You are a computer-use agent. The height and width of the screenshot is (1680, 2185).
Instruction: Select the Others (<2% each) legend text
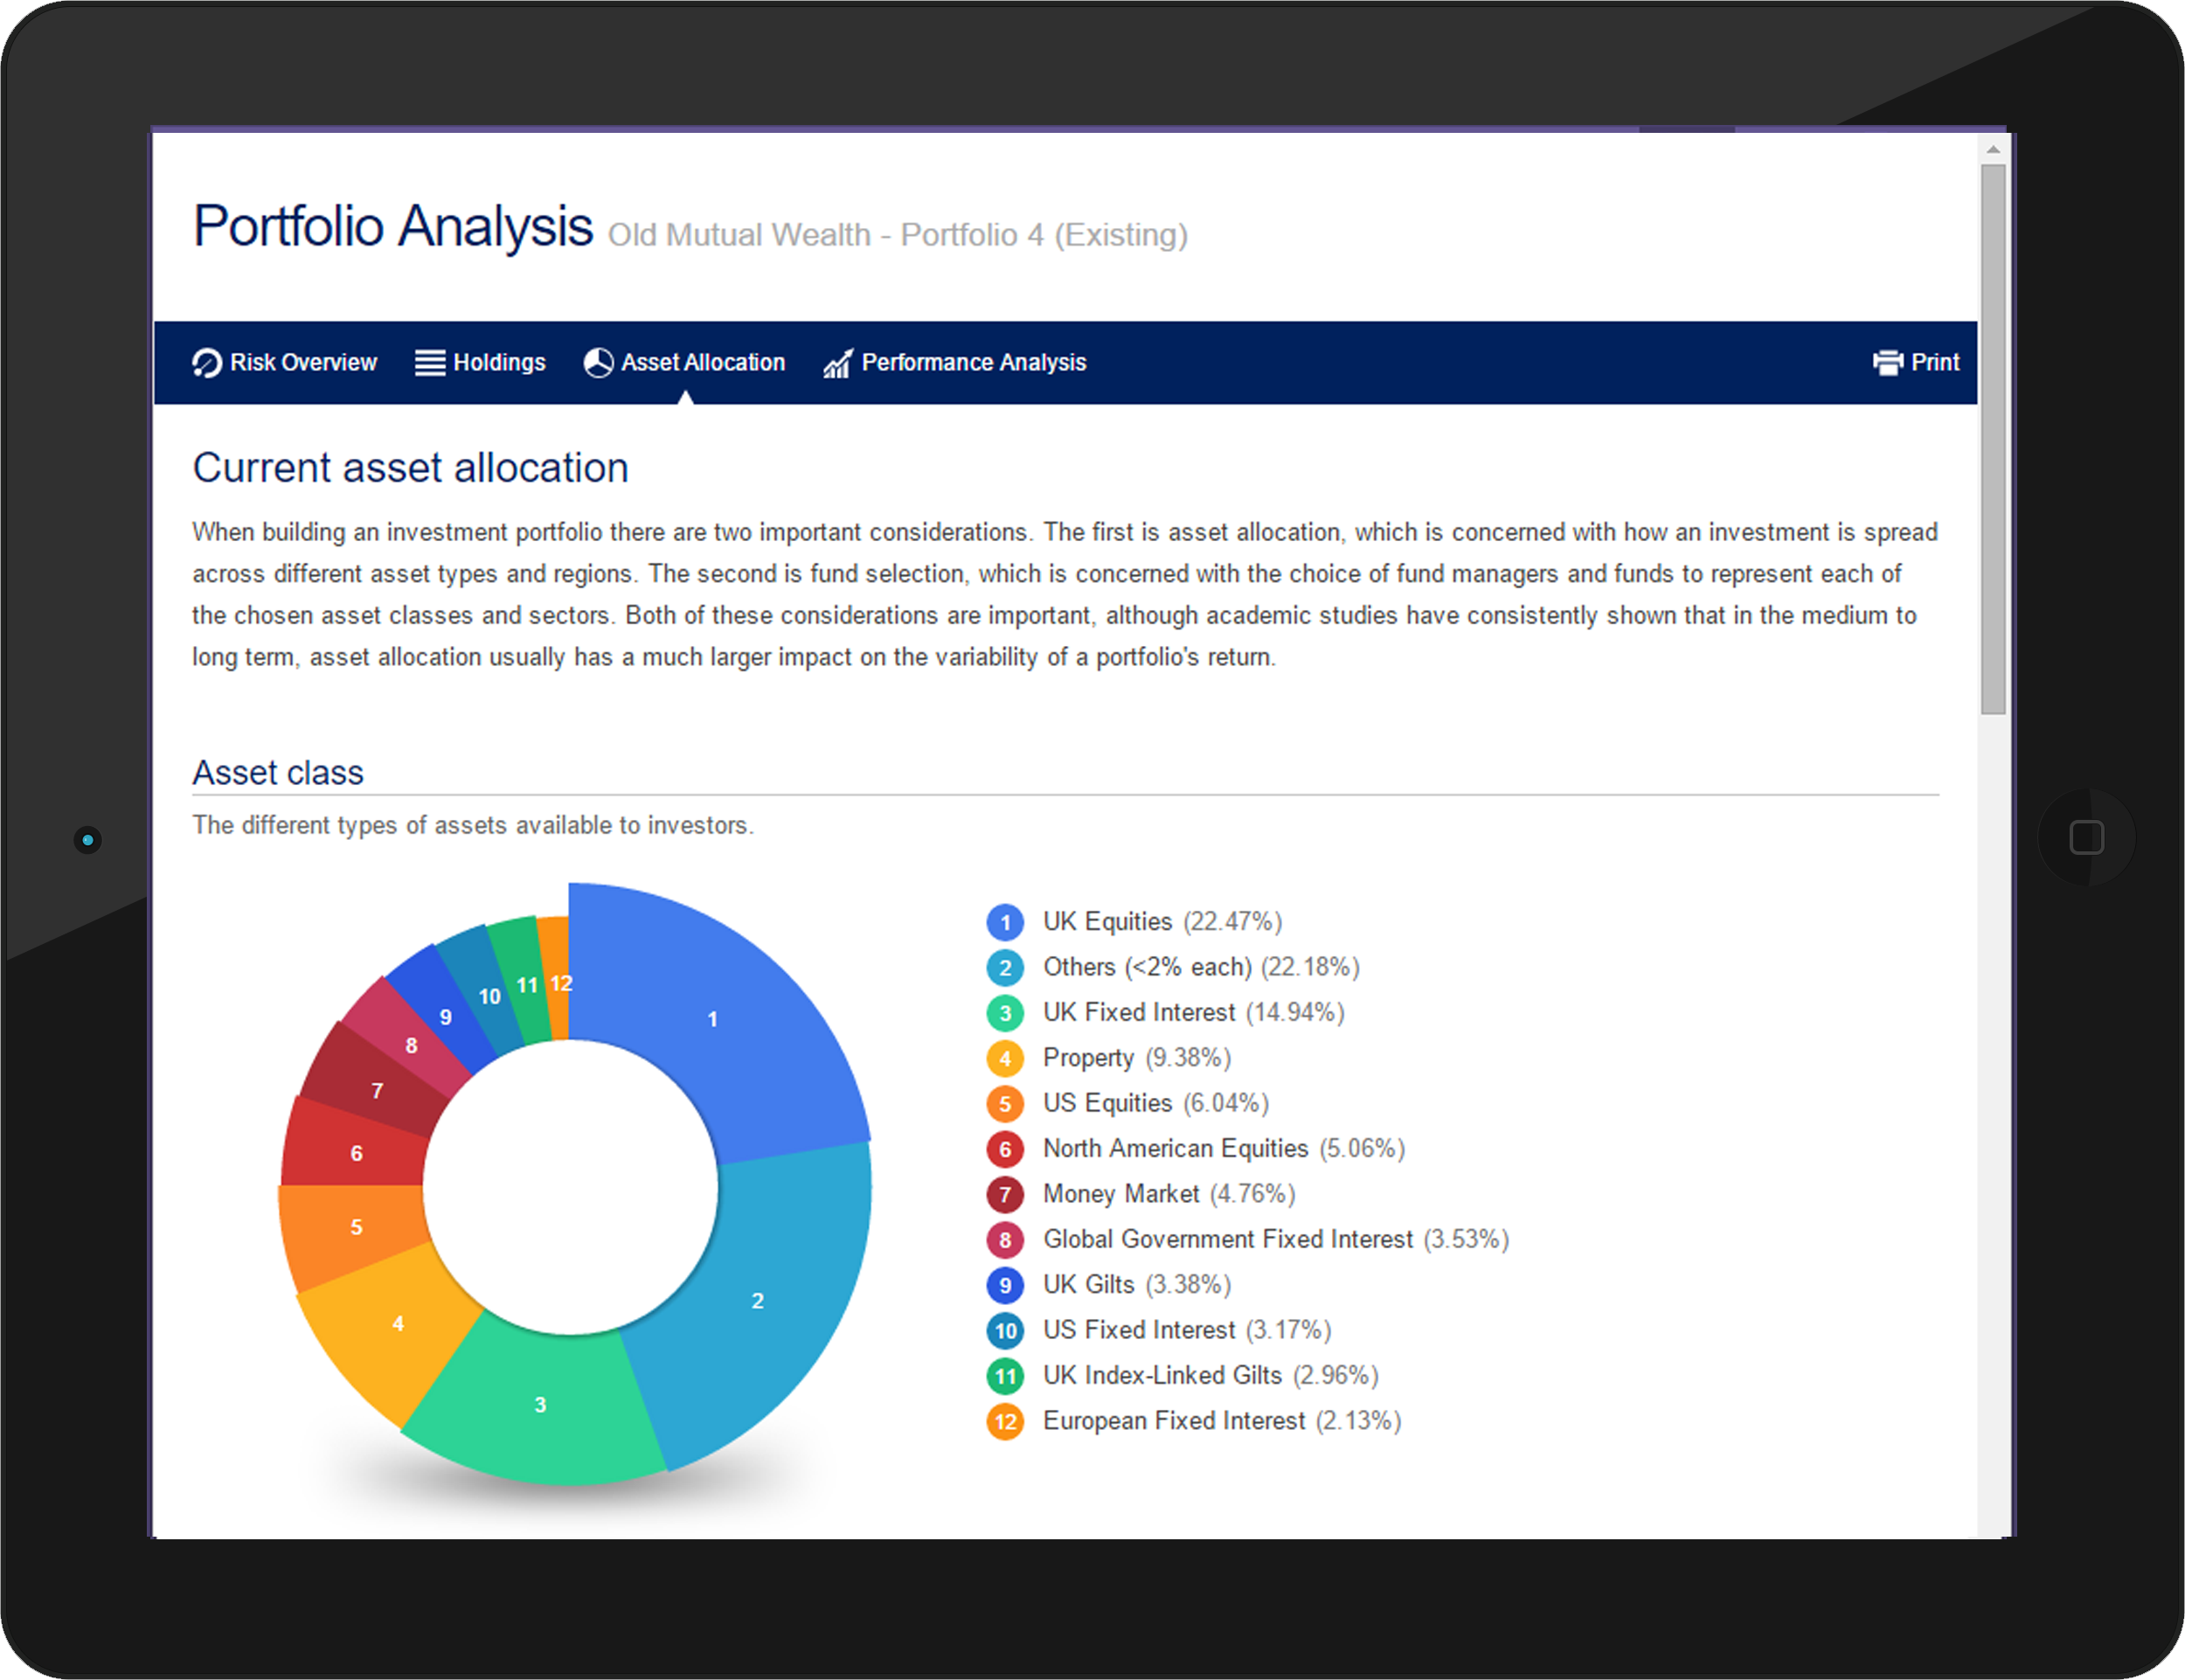point(1201,967)
